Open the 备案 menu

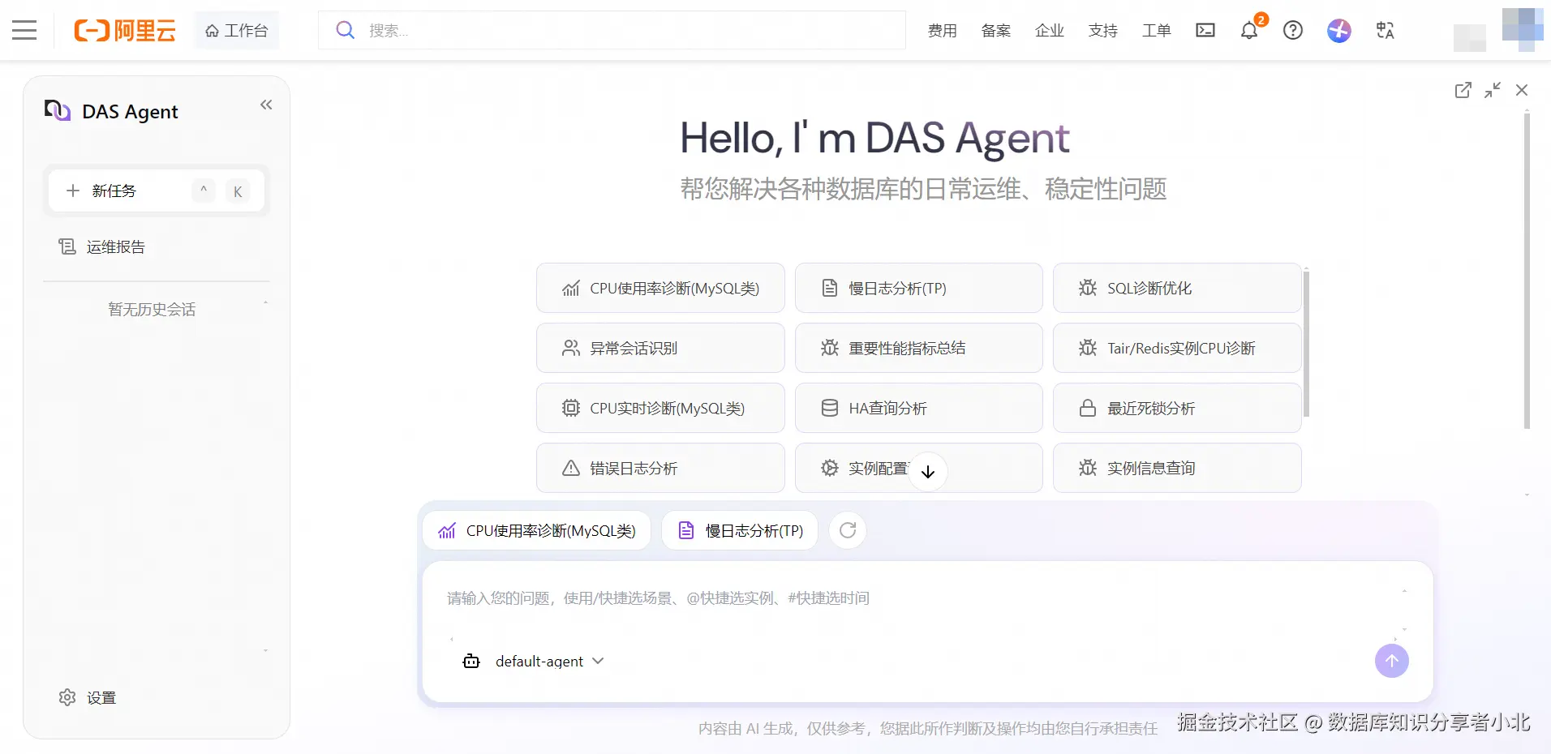coord(995,31)
